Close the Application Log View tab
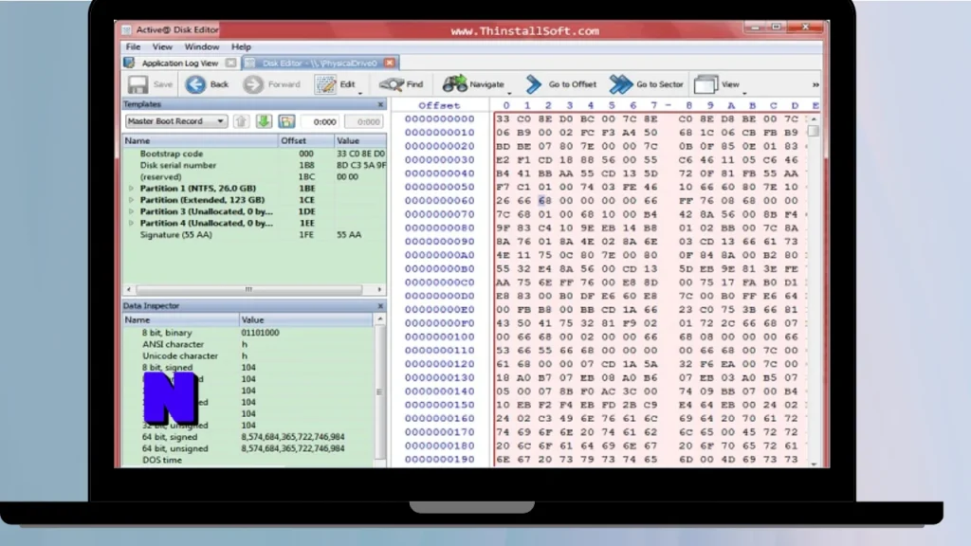 point(230,64)
